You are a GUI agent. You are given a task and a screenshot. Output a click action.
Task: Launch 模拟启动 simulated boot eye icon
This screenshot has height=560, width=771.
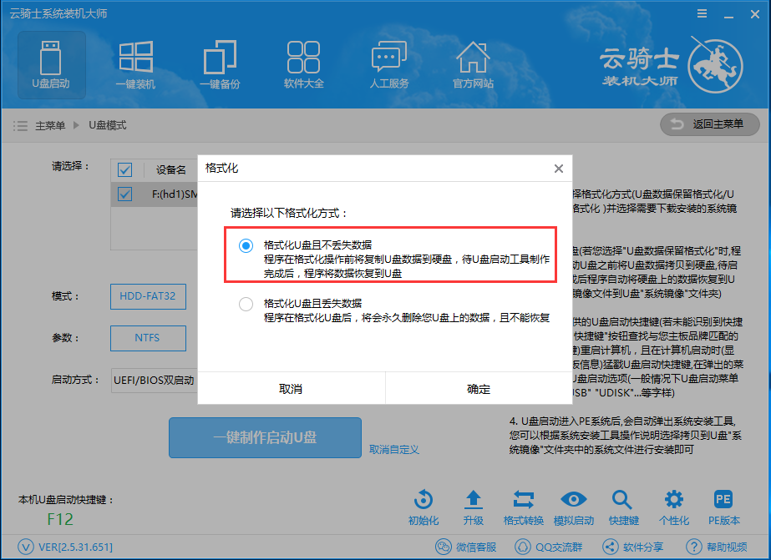(573, 507)
